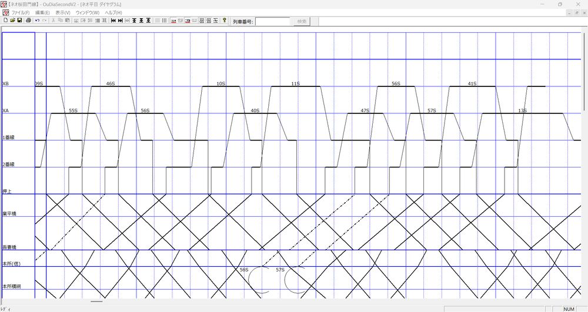Click the NUM indicator in the status bar
This screenshot has height=312, width=588.
pyautogui.click(x=569, y=309)
